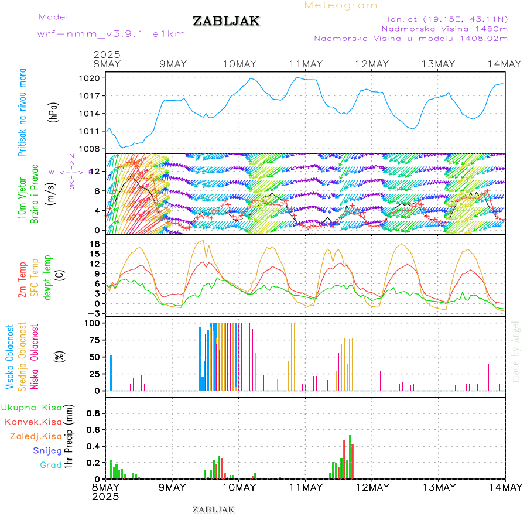This screenshot has height=527, width=527.
Task: Click the bold "ZABLJAK" chart title
Action: pyautogui.click(x=226, y=21)
